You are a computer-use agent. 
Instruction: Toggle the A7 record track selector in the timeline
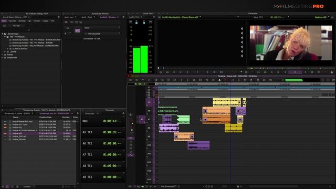(x=149, y=120)
